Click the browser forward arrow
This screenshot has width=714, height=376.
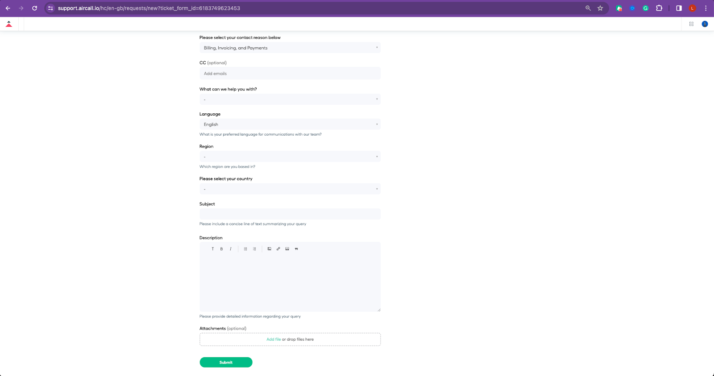tap(21, 8)
